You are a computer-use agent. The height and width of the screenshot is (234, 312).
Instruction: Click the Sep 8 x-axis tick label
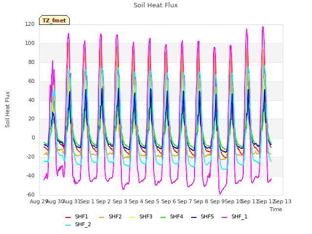[x=201, y=201]
